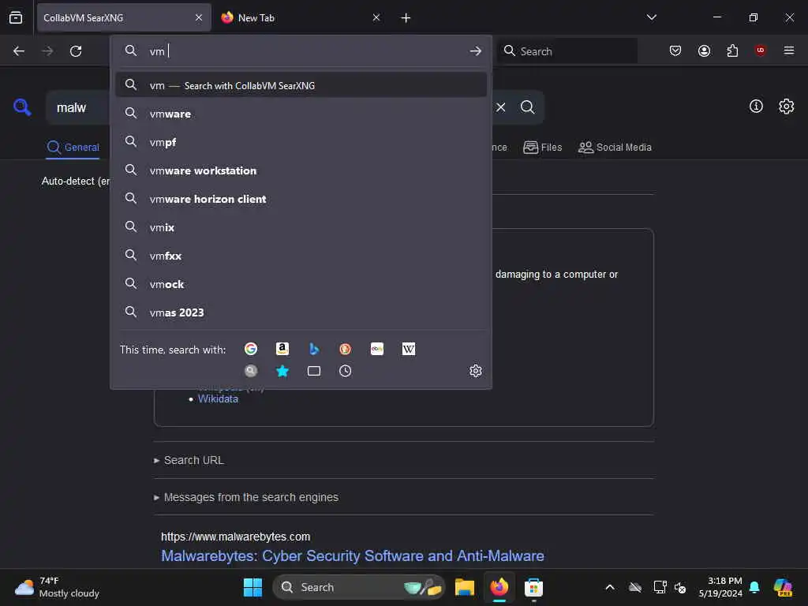808x606 pixels.
Task: Submit SearXNG search with magnifier button
Action: (527, 107)
